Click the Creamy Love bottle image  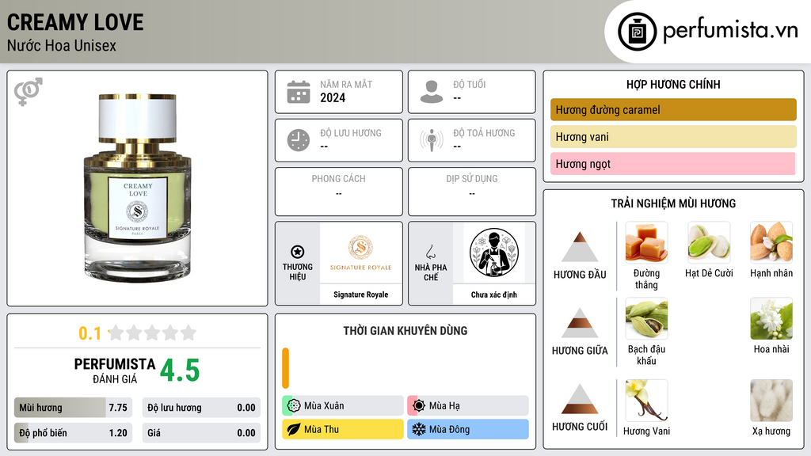point(138,188)
